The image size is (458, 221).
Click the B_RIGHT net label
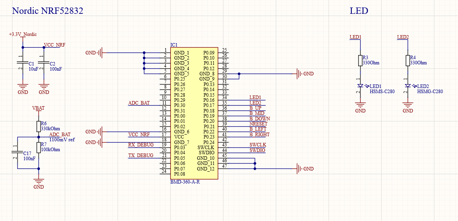(259, 135)
